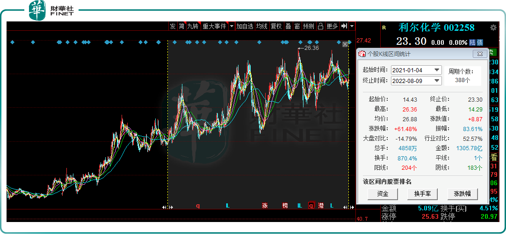This screenshot has width=506, height=243.
Task: Click the leftmost blue diamond event marker
Action: point(12,42)
